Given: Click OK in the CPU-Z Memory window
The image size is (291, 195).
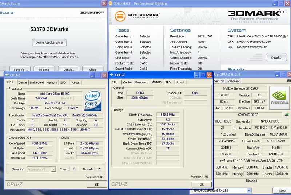Looking at the screenshot, I should (x=202, y=184).
